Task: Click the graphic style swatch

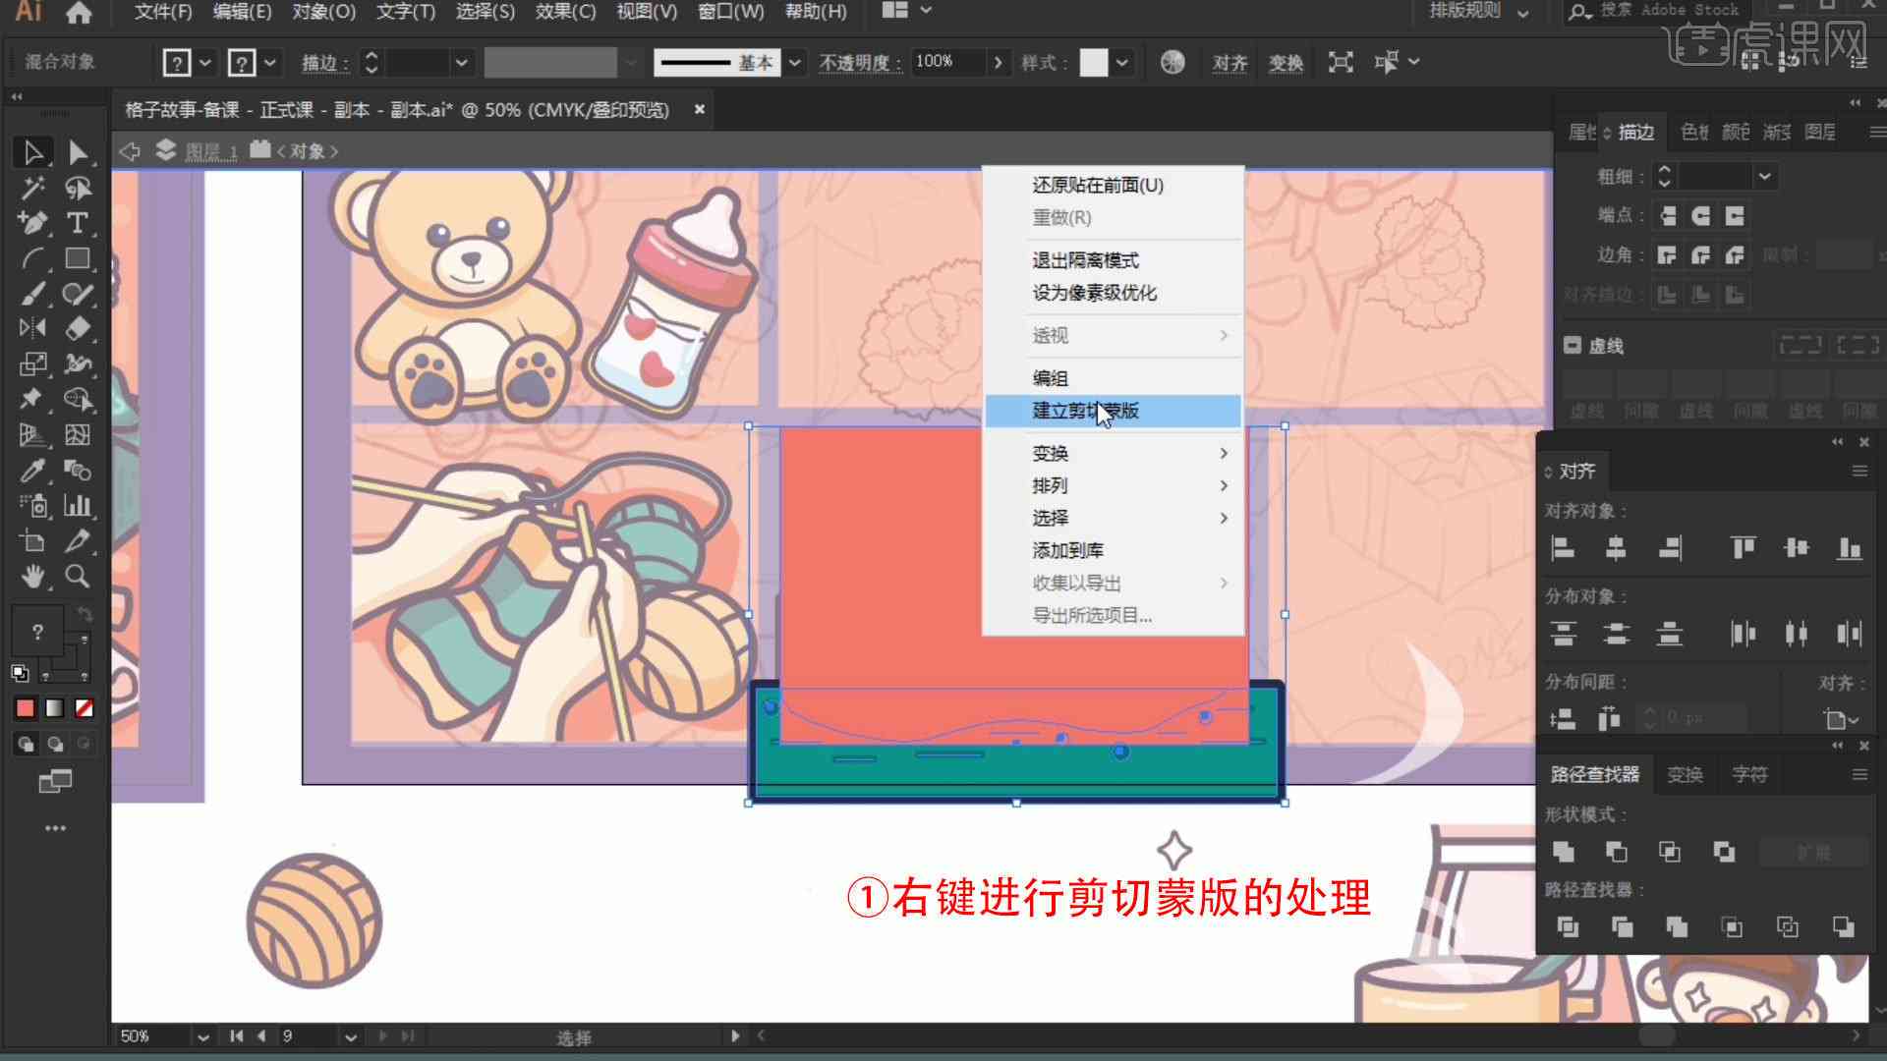Action: point(1093,63)
